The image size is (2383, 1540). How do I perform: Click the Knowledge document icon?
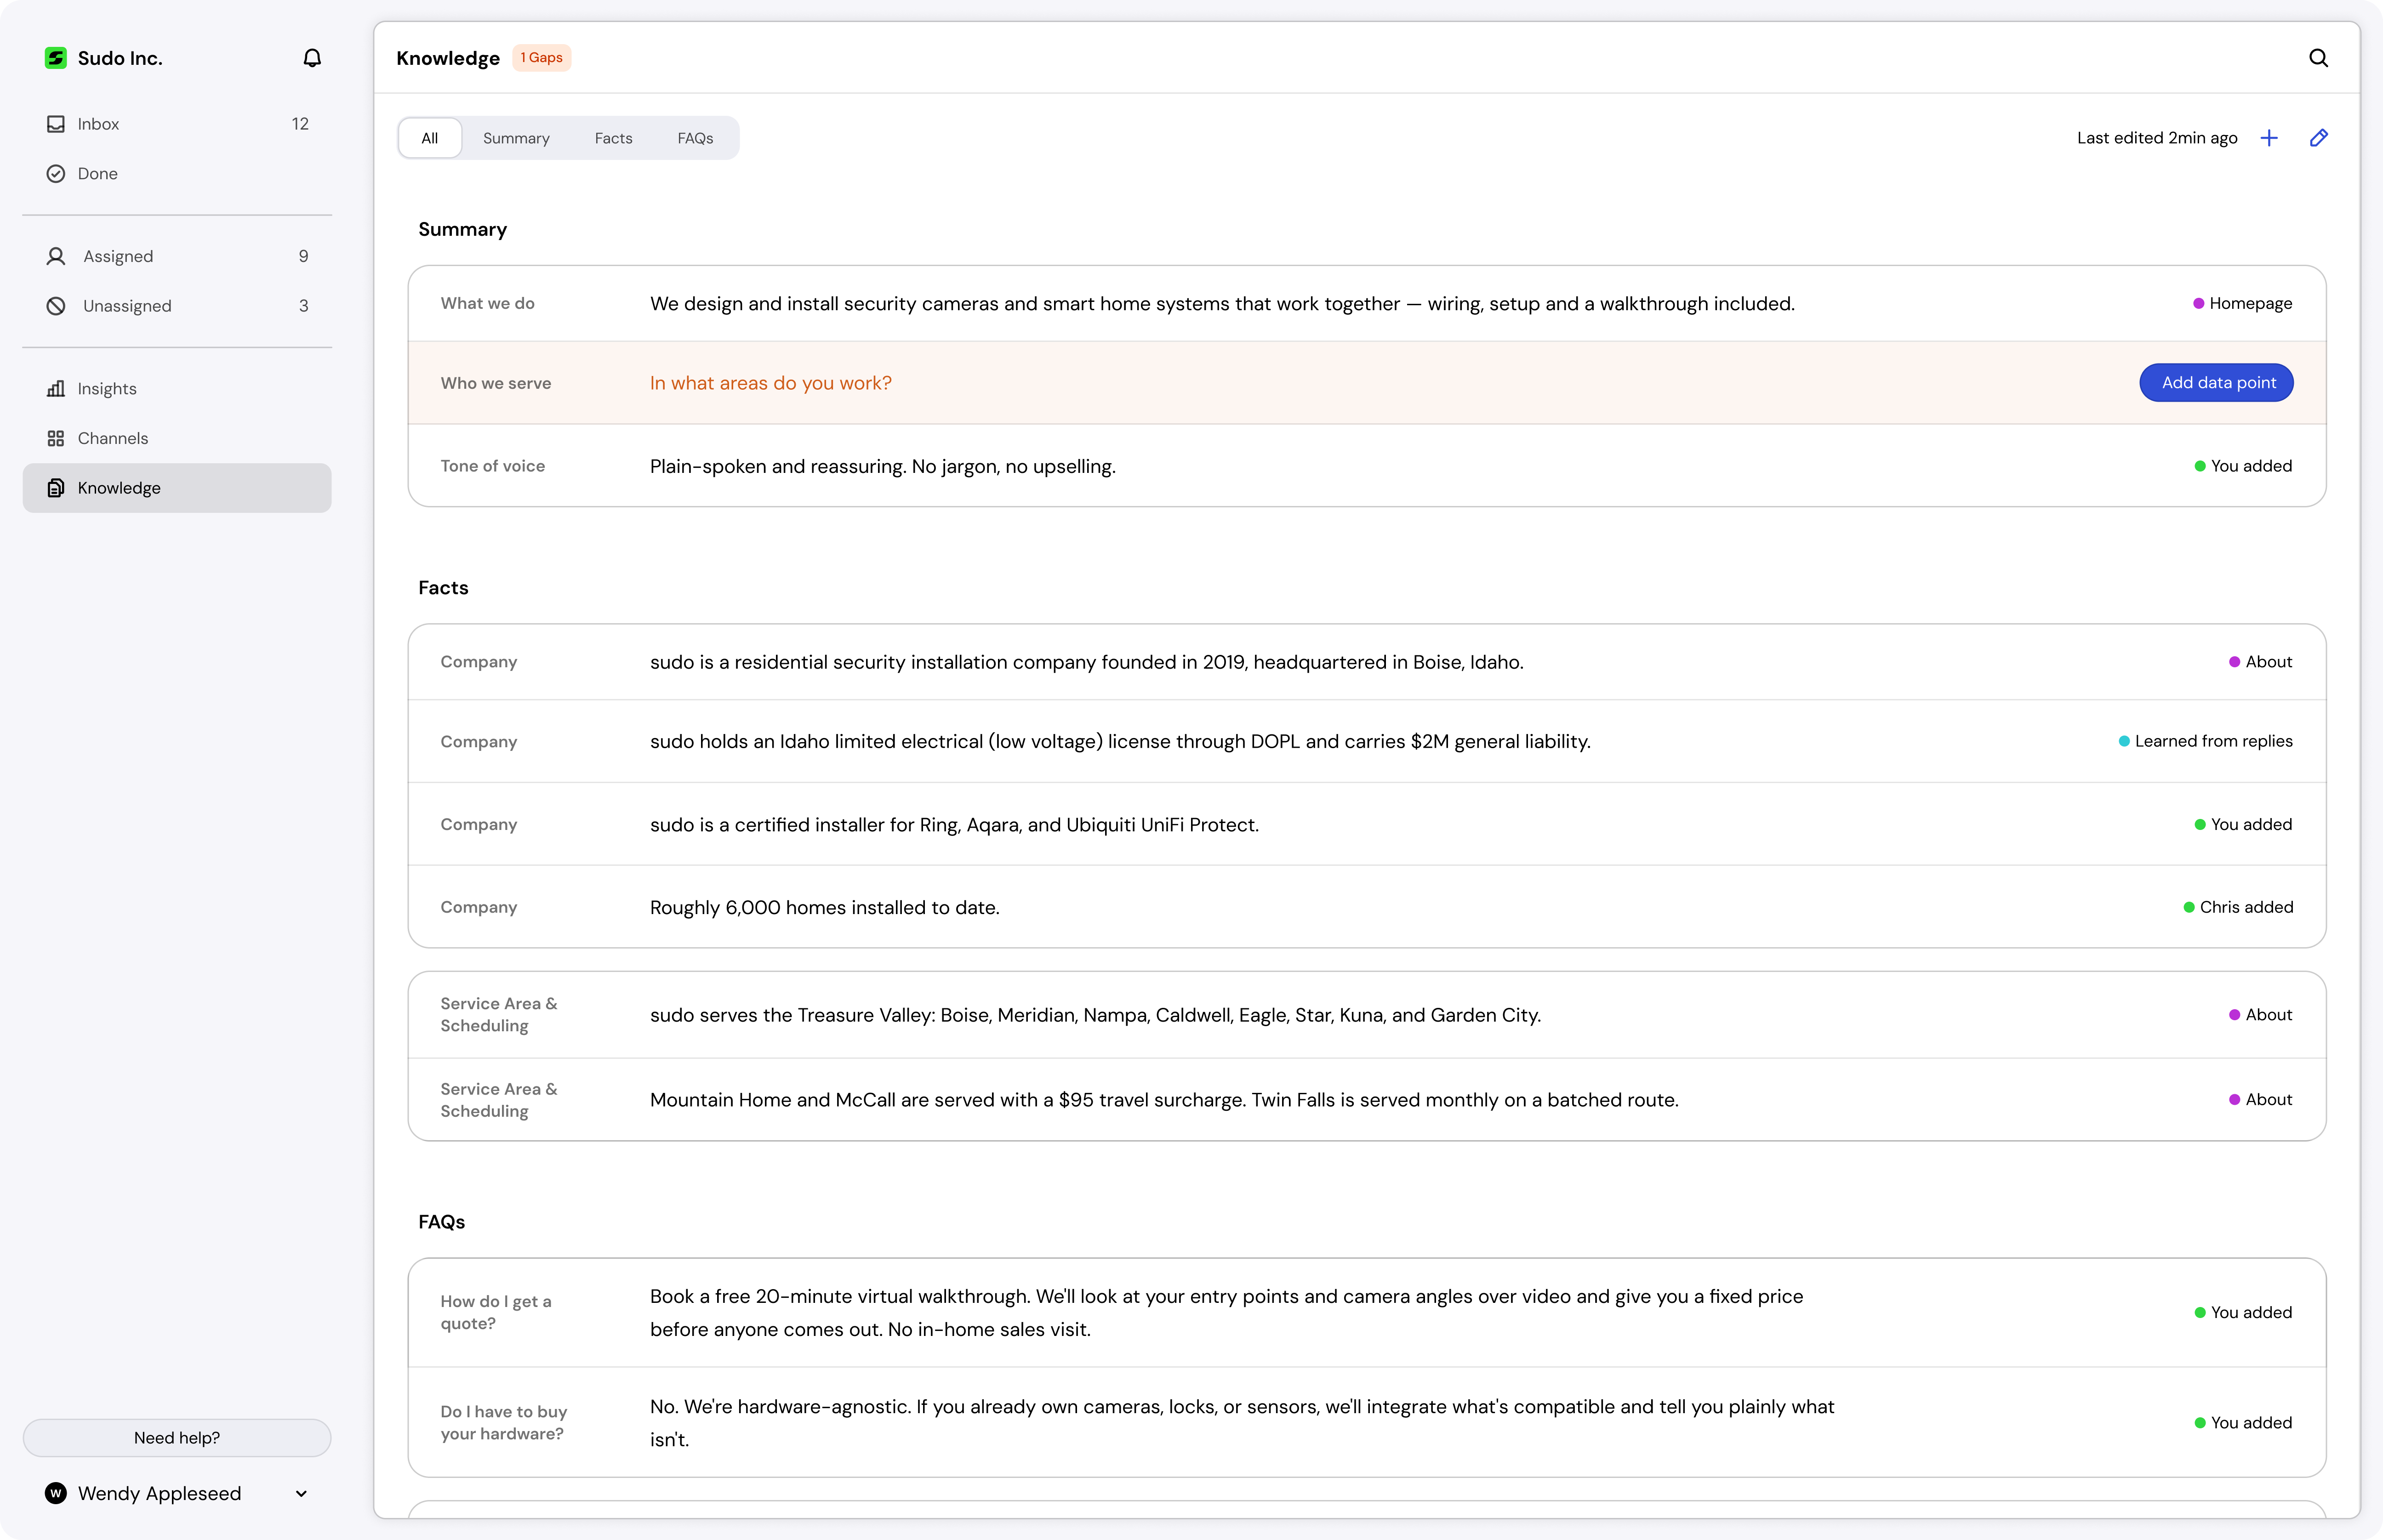[56, 488]
